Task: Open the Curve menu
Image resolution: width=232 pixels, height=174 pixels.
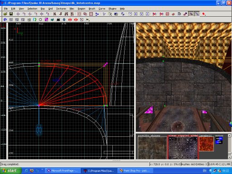Action: pos(102,9)
